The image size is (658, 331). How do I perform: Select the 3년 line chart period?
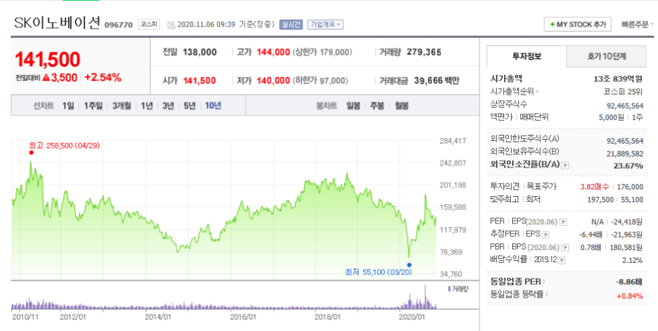click(x=168, y=106)
